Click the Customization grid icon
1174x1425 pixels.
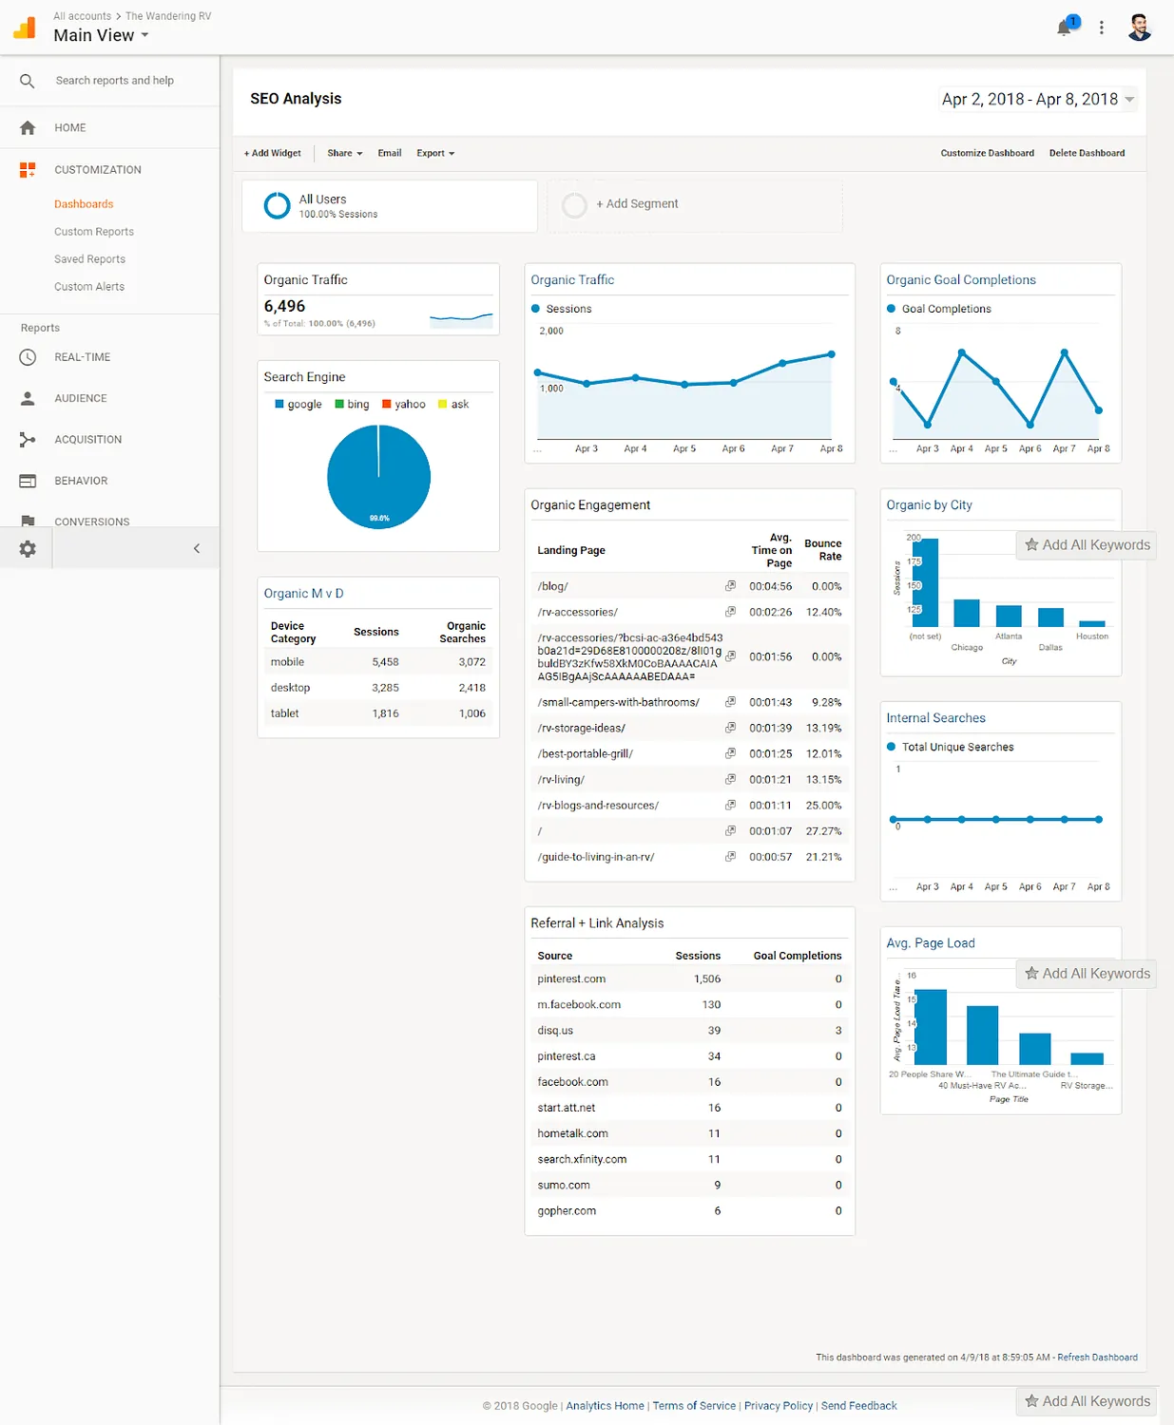pyautogui.click(x=28, y=170)
